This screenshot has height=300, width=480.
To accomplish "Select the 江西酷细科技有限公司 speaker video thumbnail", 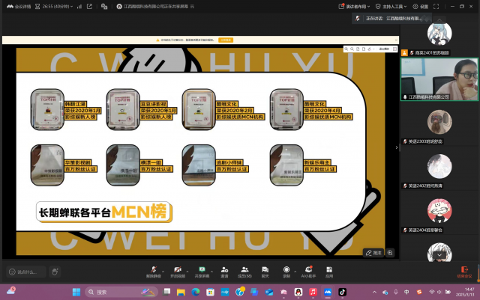I will point(439,78).
